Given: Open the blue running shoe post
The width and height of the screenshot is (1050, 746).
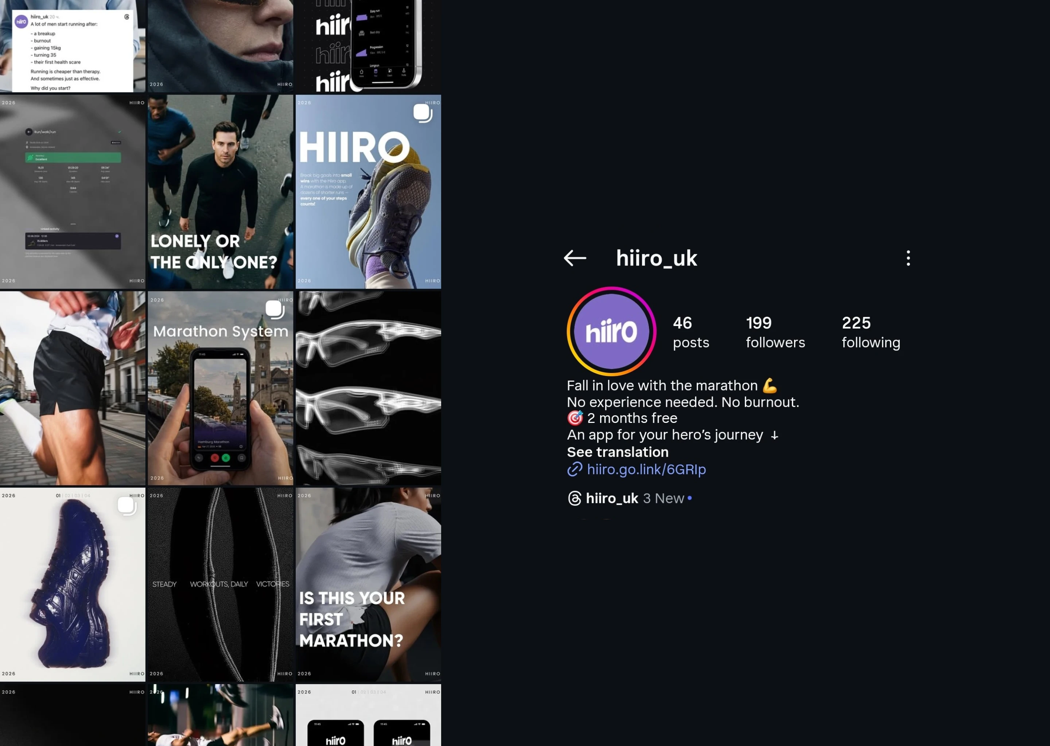Looking at the screenshot, I should point(73,584).
